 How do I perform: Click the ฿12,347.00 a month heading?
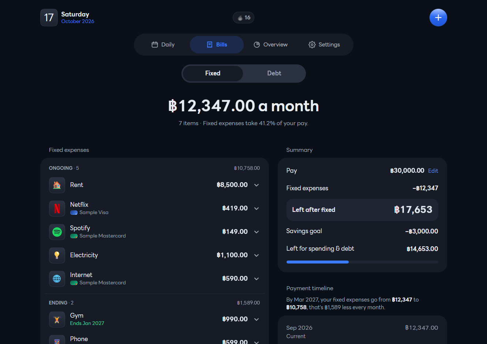click(x=244, y=106)
